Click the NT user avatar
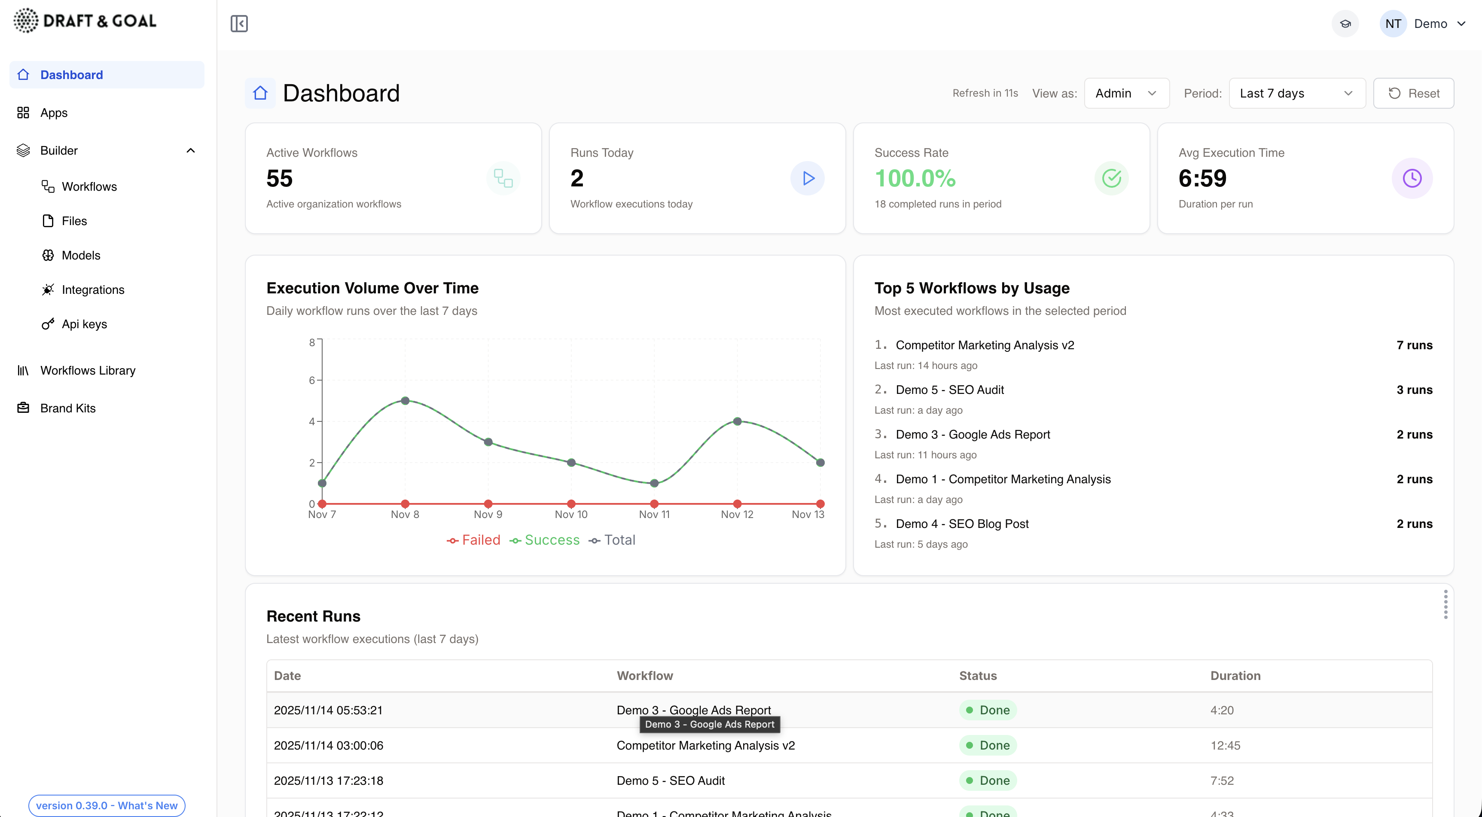 (x=1393, y=24)
